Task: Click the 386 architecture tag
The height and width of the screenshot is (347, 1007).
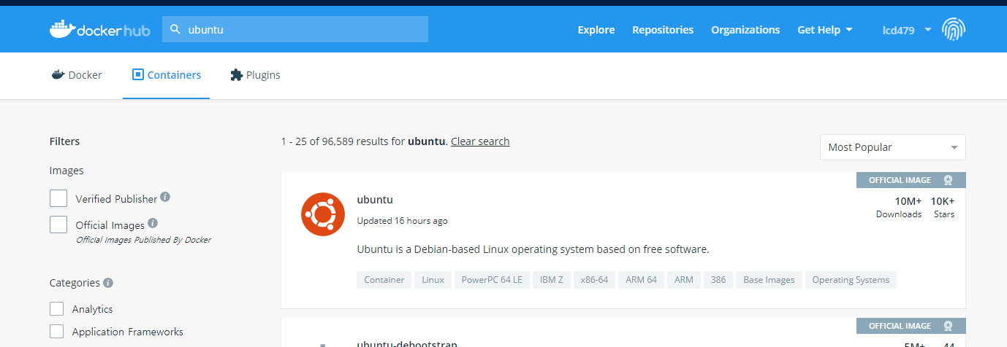Action: [718, 280]
